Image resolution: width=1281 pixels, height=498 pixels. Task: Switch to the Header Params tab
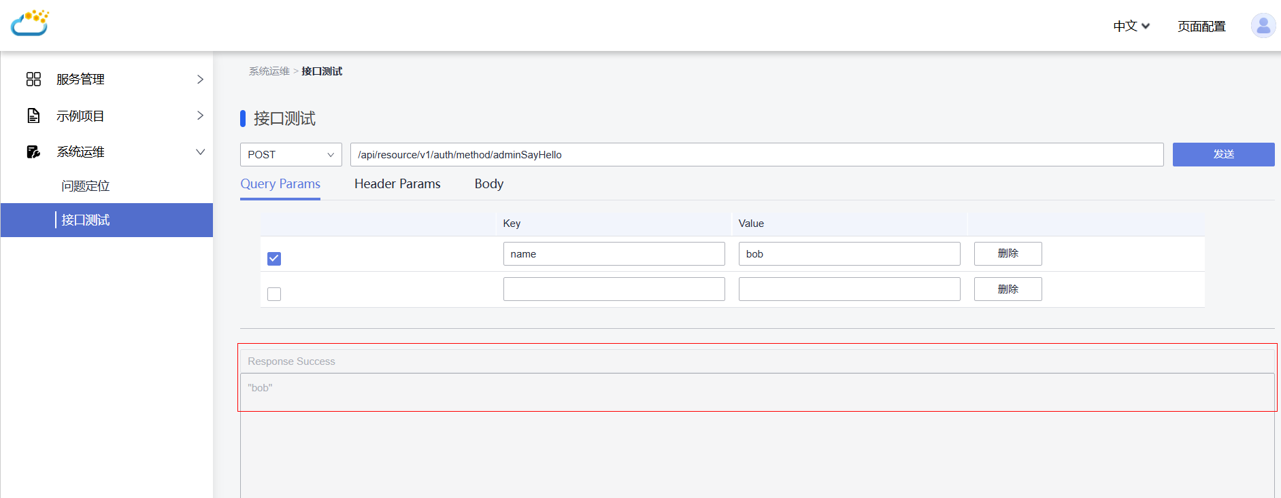pos(397,184)
